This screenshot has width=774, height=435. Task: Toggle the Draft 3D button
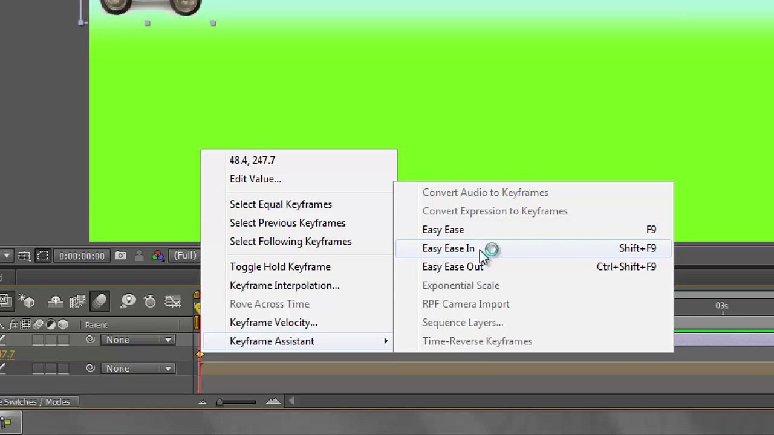[x=27, y=301]
